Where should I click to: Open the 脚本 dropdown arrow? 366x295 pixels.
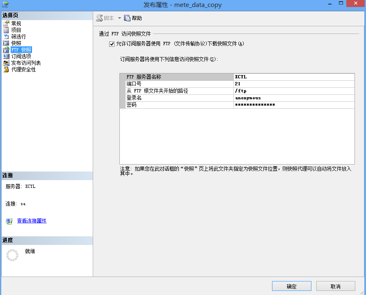pyautogui.click(x=119, y=18)
